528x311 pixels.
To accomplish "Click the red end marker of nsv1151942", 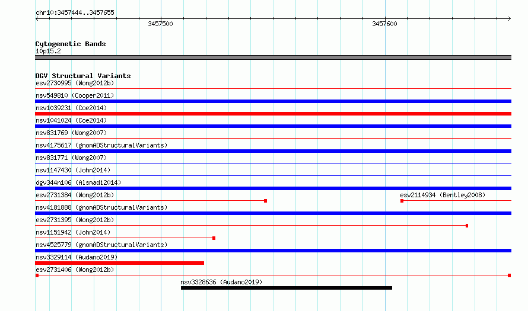I will [214, 238].
